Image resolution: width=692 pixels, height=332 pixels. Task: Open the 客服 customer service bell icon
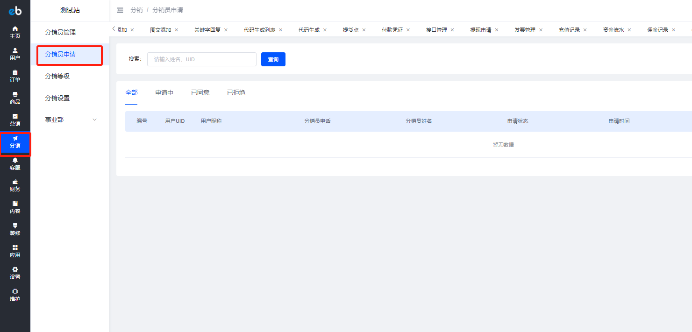point(15,160)
